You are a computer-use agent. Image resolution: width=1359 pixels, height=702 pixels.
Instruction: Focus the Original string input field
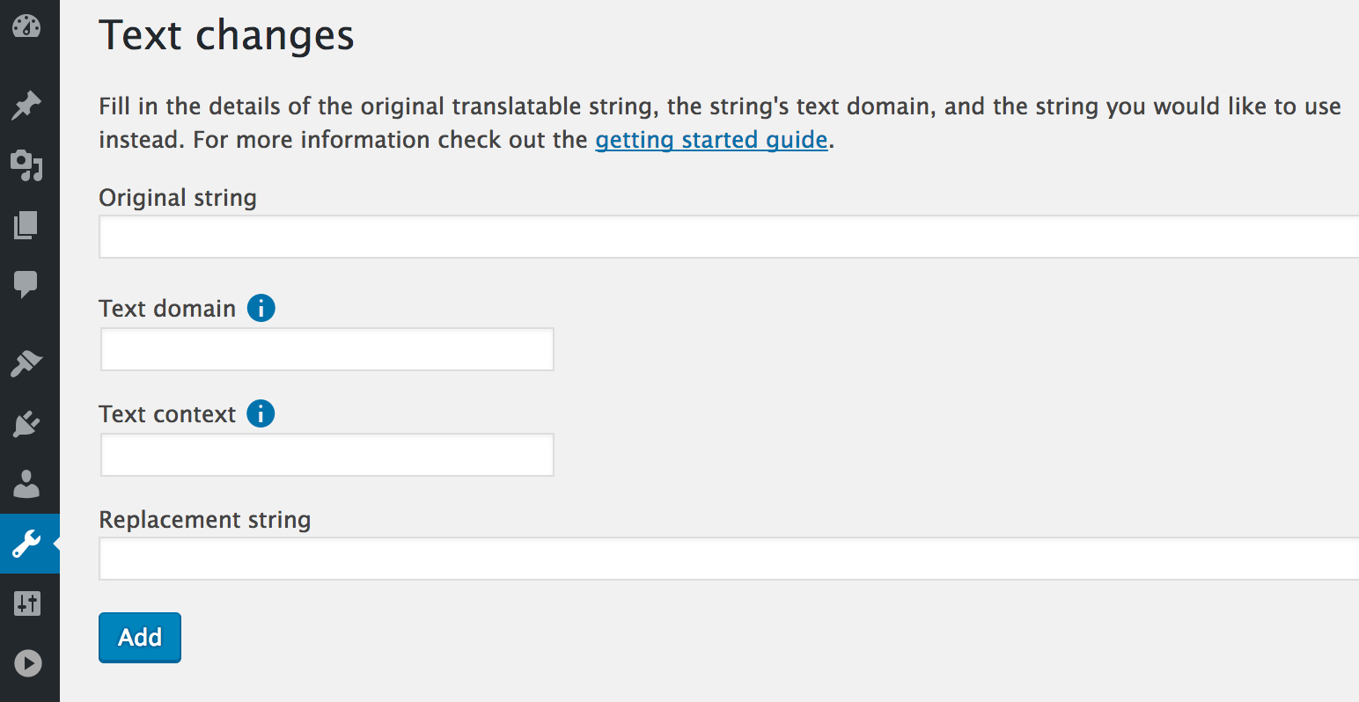click(729, 237)
